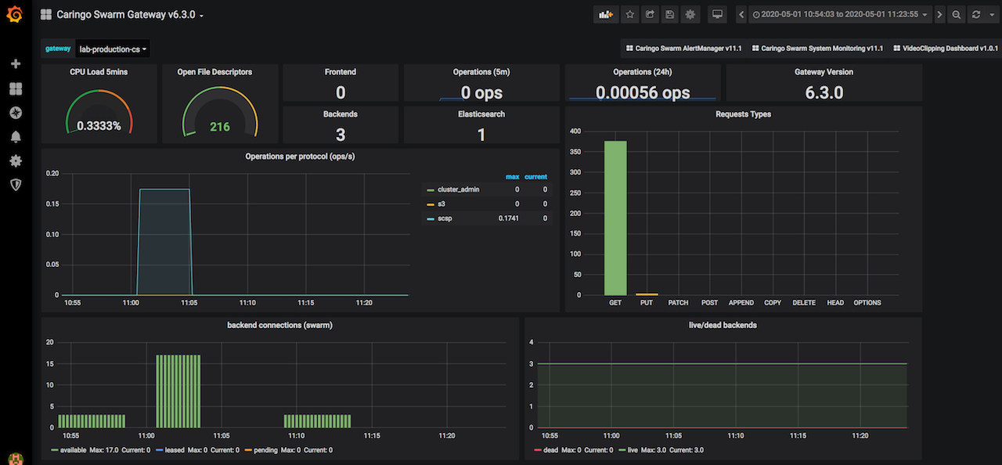Cycle view mode with monitor icon
The width and height of the screenshot is (1002, 465).
(x=716, y=14)
